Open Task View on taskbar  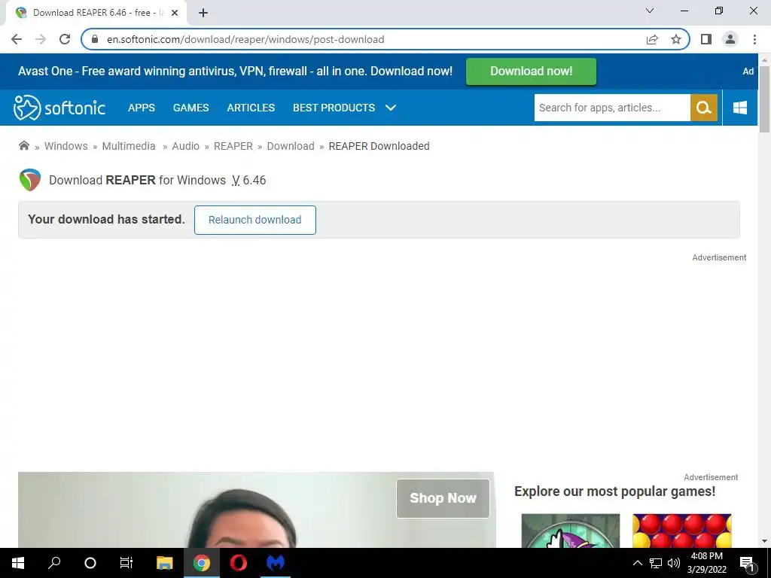(126, 563)
